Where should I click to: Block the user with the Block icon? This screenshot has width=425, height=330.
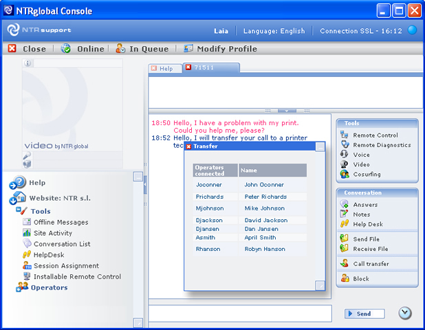click(345, 278)
